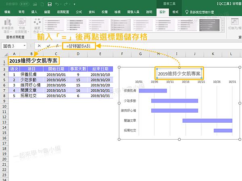Switch to the 繪圖 ribbon tab

coord(47,12)
